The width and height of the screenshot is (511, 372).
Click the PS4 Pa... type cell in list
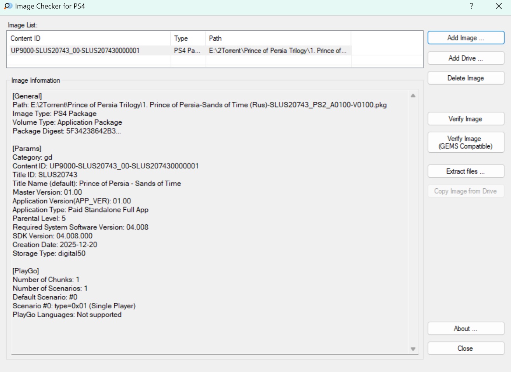point(187,50)
